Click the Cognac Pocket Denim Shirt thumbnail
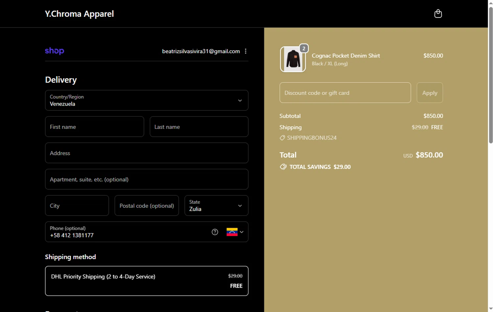 point(293,59)
